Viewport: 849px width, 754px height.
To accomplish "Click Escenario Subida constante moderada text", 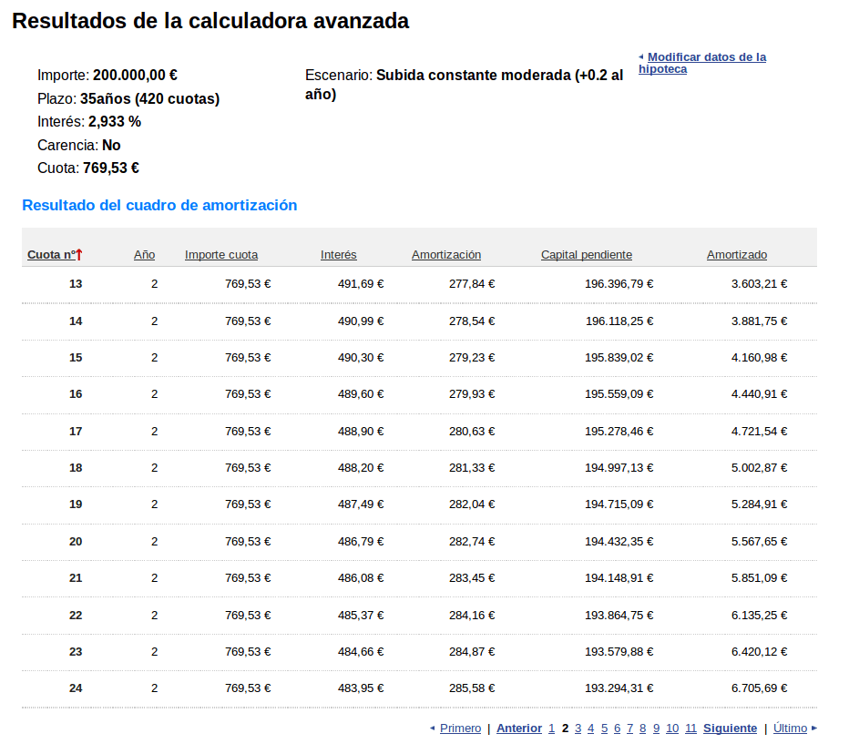I will click(464, 85).
